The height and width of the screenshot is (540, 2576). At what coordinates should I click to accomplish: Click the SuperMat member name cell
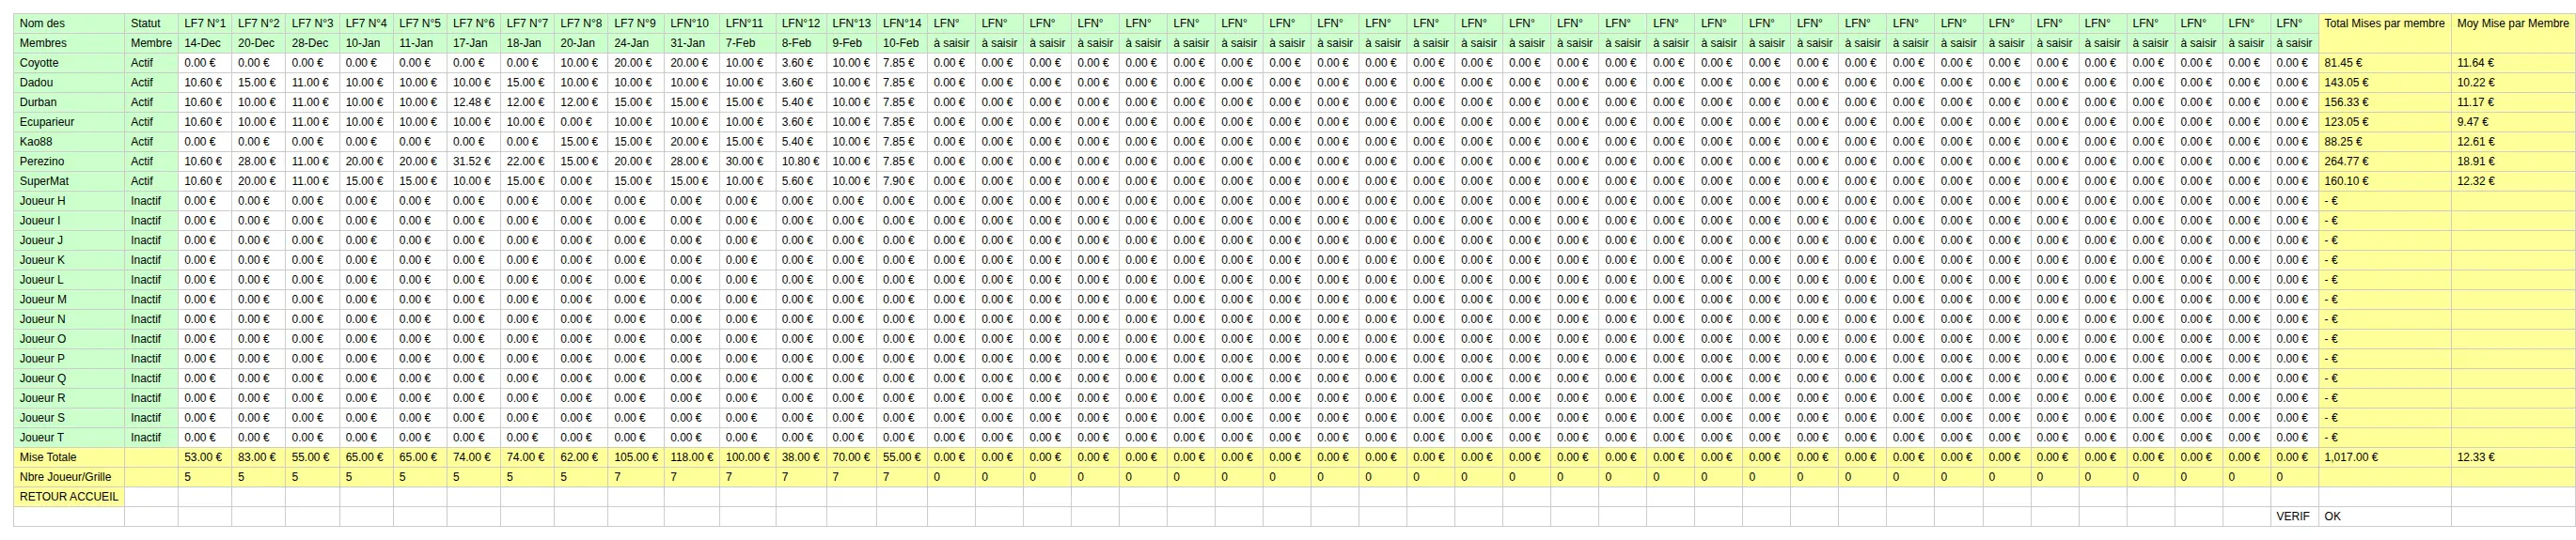point(69,180)
